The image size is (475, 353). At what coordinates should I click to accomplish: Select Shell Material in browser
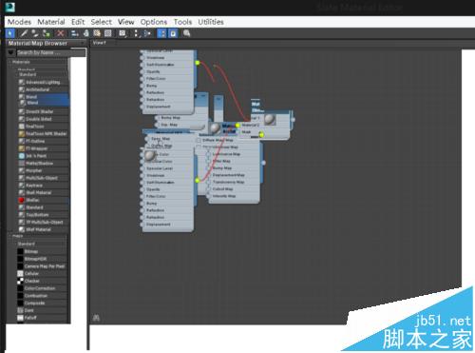pos(43,192)
